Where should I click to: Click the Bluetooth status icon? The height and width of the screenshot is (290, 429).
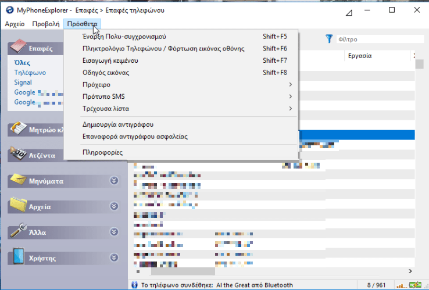click(134, 285)
